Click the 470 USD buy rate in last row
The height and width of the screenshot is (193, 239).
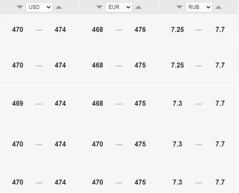coord(18,183)
